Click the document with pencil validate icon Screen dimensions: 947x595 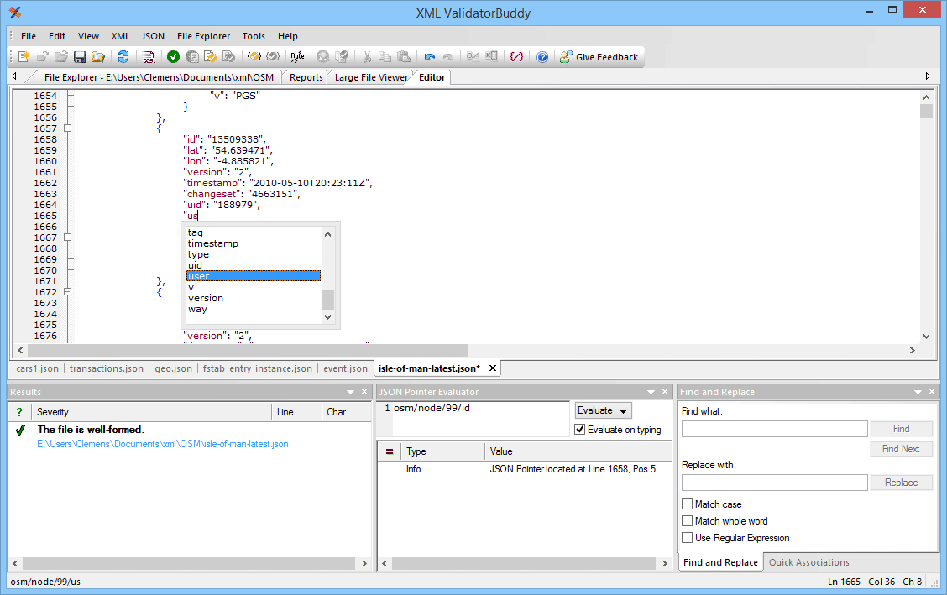pyautogui.click(x=210, y=57)
